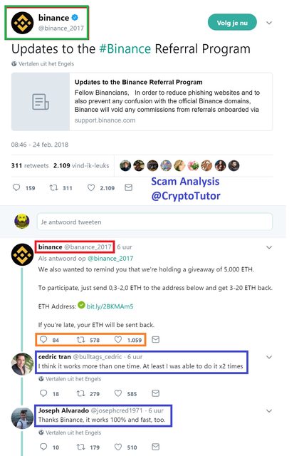Expand options chevron on banance_2017 reply
This screenshot has width=299, height=456.
tap(269, 247)
